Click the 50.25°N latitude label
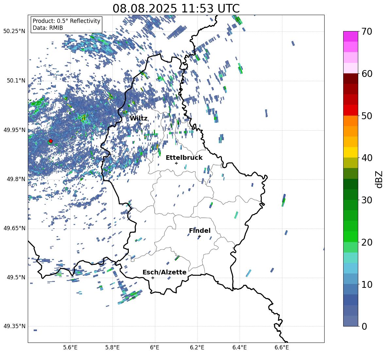The width and height of the screenshot is (387, 354). point(14,31)
